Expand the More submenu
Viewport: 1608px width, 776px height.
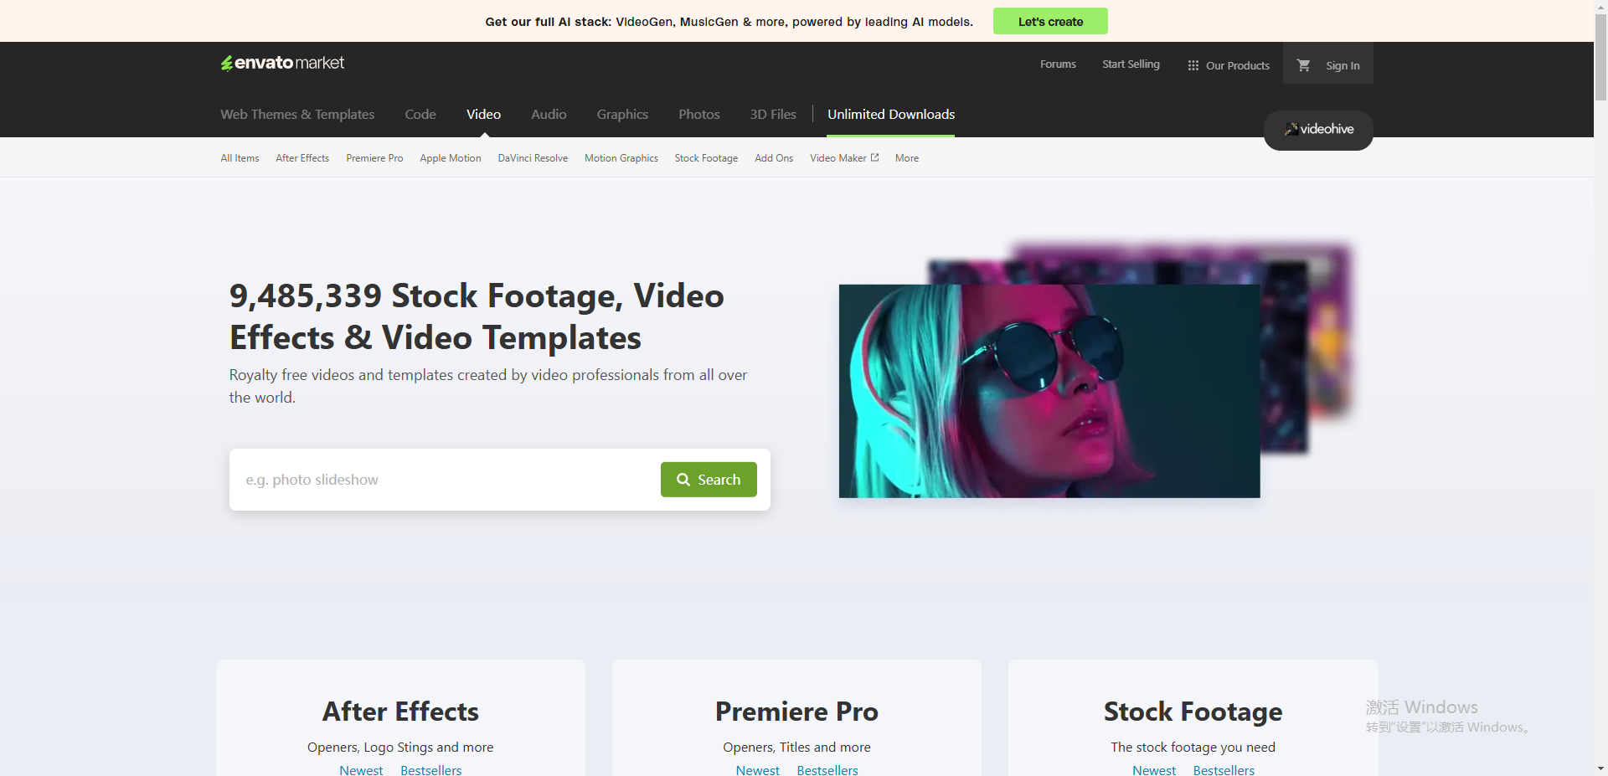coord(907,158)
